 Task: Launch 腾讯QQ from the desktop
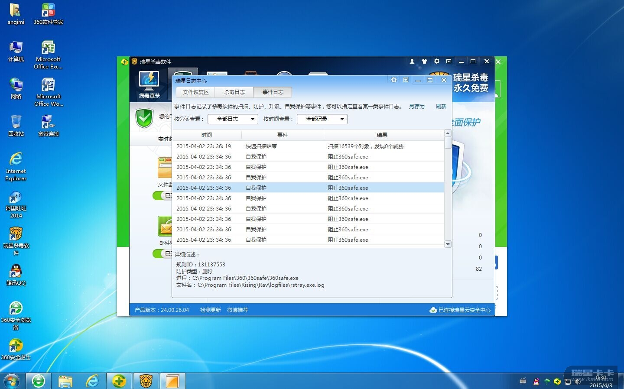[16, 275]
